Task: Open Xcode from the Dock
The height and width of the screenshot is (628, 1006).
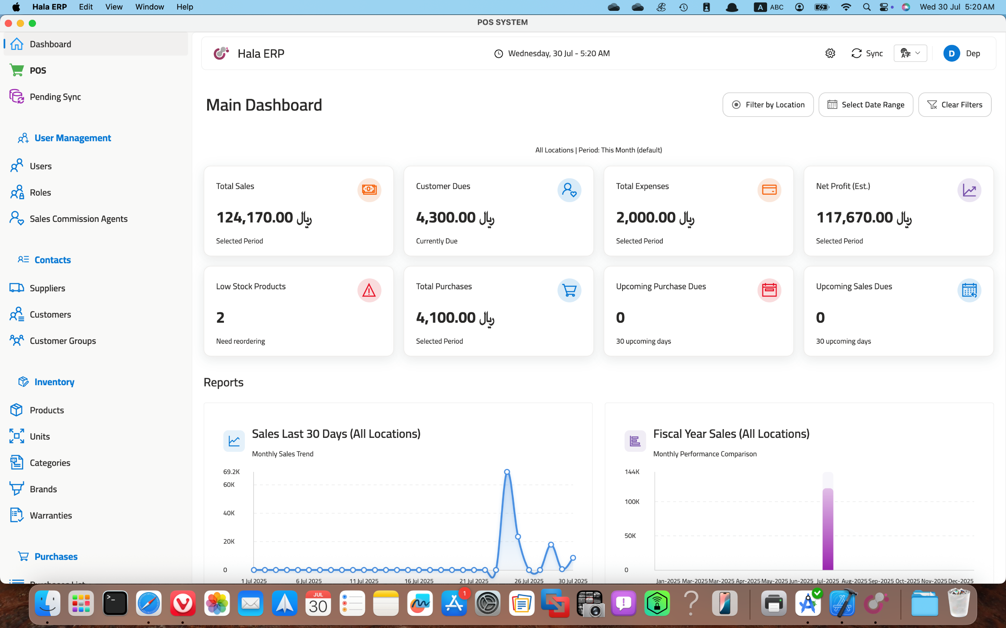Action: point(842,603)
